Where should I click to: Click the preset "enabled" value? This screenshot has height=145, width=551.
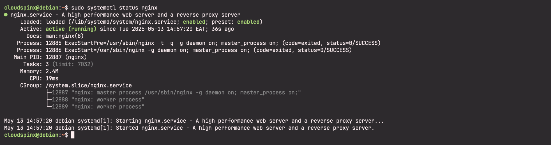(x=248, y=22)
